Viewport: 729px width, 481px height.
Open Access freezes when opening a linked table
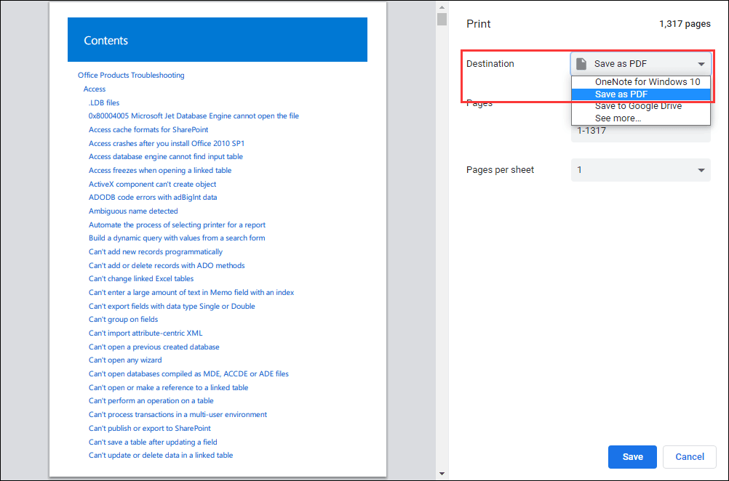160,171
